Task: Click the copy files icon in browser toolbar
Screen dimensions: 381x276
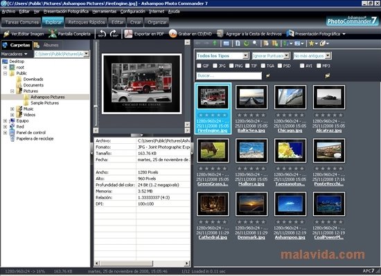Action: [x=266, y=44]
